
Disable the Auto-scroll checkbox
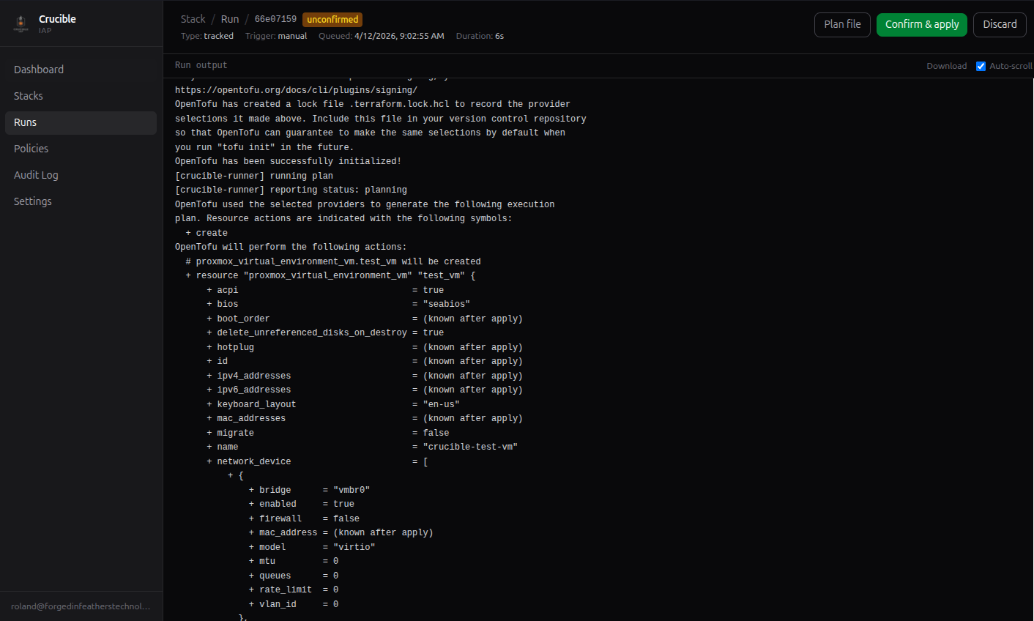point(981,66)
